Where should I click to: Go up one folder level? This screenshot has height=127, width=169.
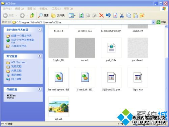coord(32,16)
